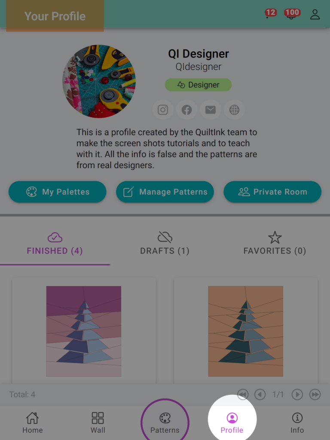Image resolution: width=330 pixels, height=440 pixels.
Task: Open the user account icon in header
Action: pyautogui.click(x=315, y=14)
